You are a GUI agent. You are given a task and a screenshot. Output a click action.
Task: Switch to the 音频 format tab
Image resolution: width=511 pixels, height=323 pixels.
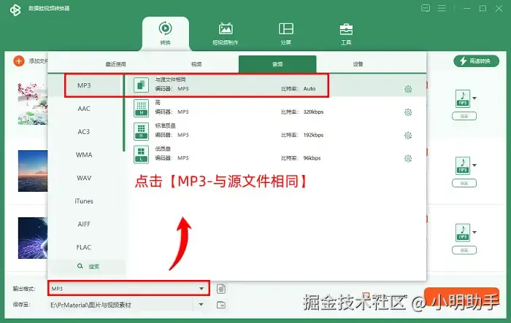(x=277, y=64)
